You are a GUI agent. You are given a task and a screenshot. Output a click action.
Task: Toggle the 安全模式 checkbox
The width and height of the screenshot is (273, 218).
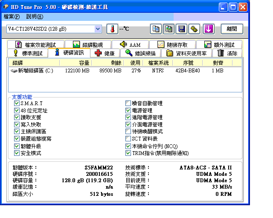tap(17, 153)
